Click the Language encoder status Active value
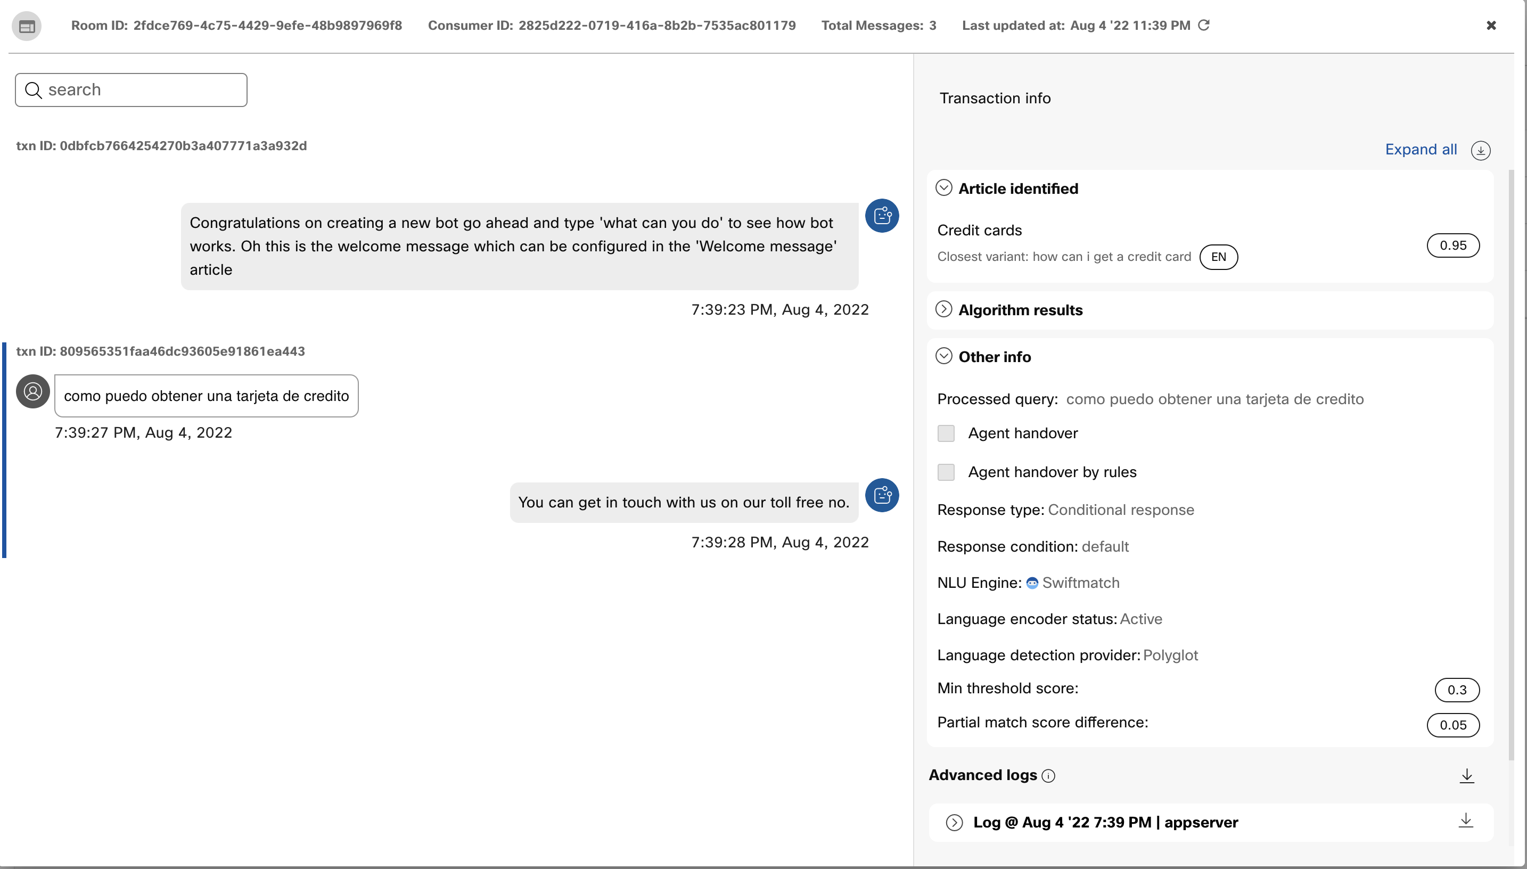The height and width of the screenshot is (869, 1527). tap(1141, 619)
